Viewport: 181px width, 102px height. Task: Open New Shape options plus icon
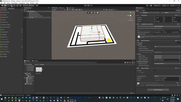[22, 10]
